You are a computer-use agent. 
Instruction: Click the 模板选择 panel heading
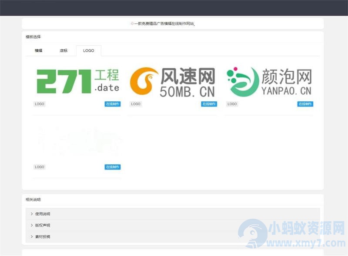click(33, 37)
